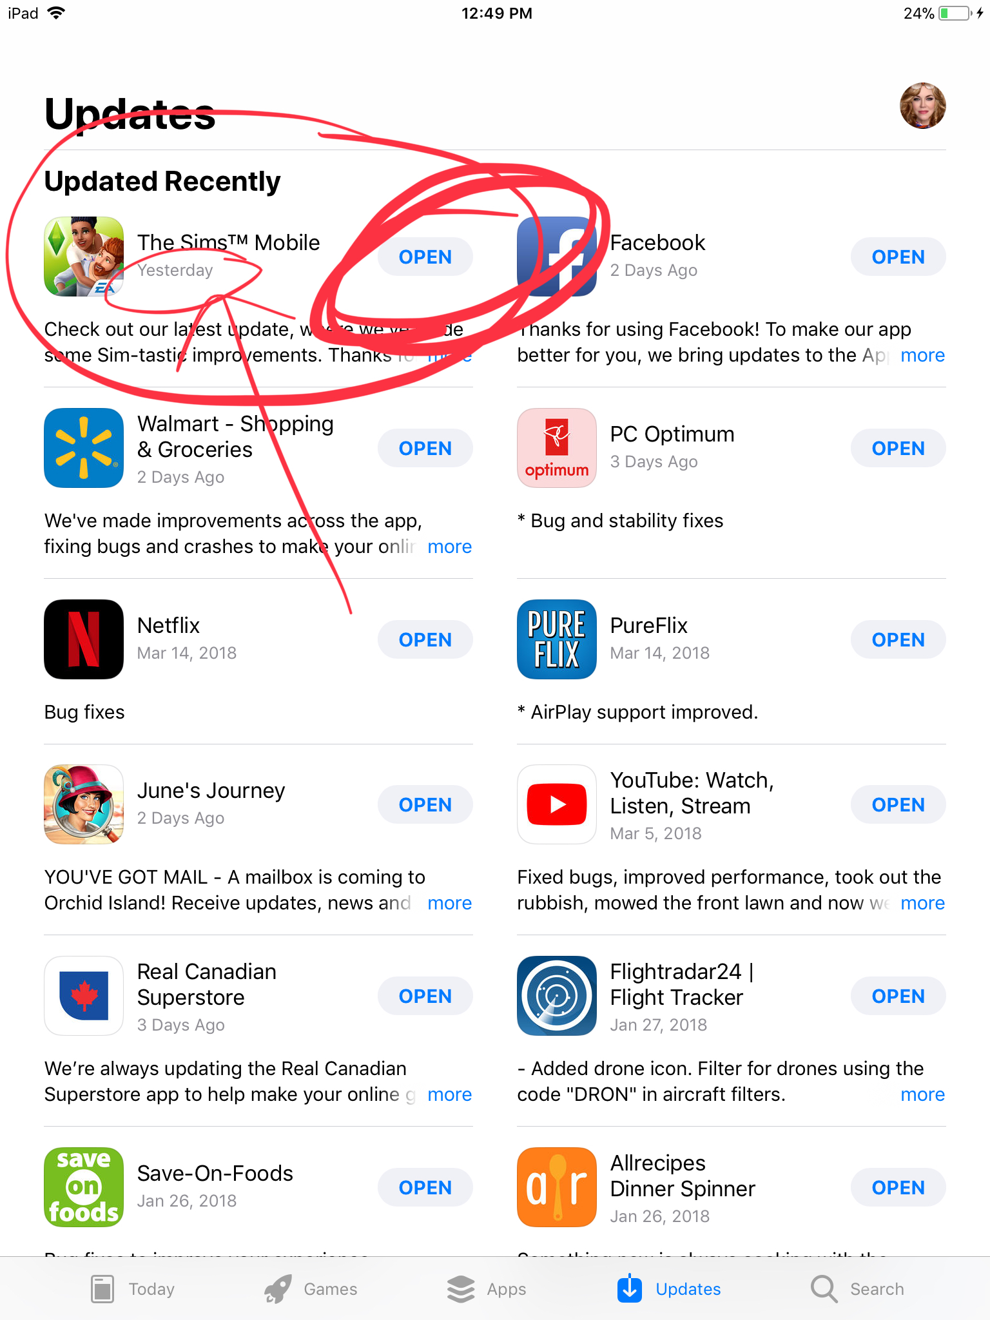Switch to the Games tab
Image resolution: width=990 pixels, height=1320 pixels.
(311, 1289)
